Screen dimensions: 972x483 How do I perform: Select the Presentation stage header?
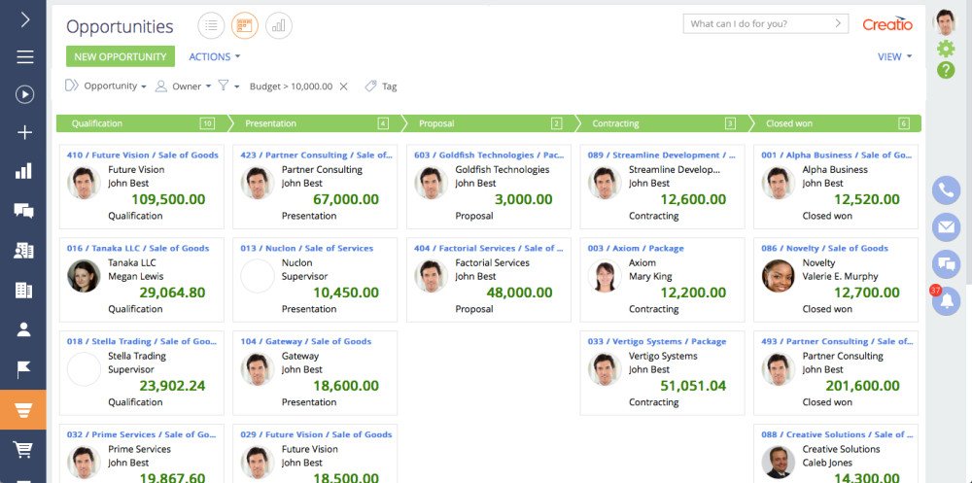click(314, 123)
